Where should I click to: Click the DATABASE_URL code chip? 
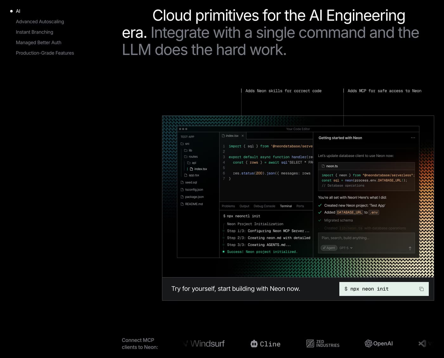click(349, 212)
